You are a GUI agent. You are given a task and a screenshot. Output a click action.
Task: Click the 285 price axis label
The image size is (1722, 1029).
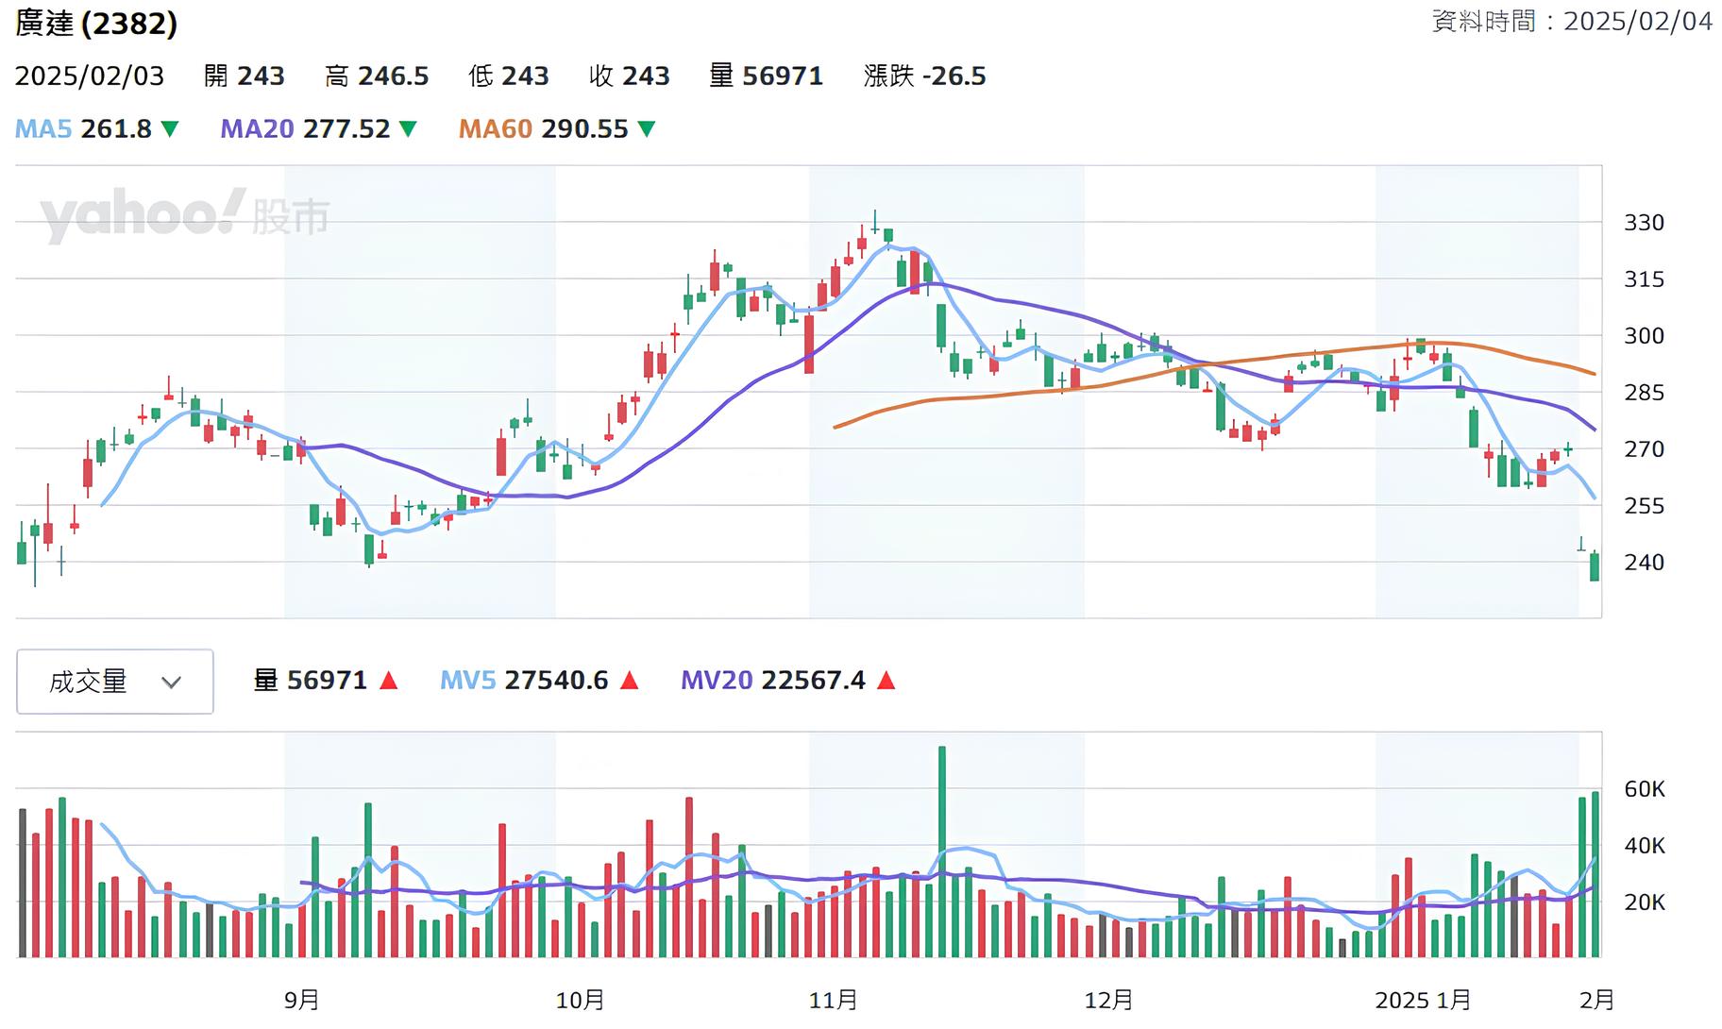click(x=1644, y=393)
